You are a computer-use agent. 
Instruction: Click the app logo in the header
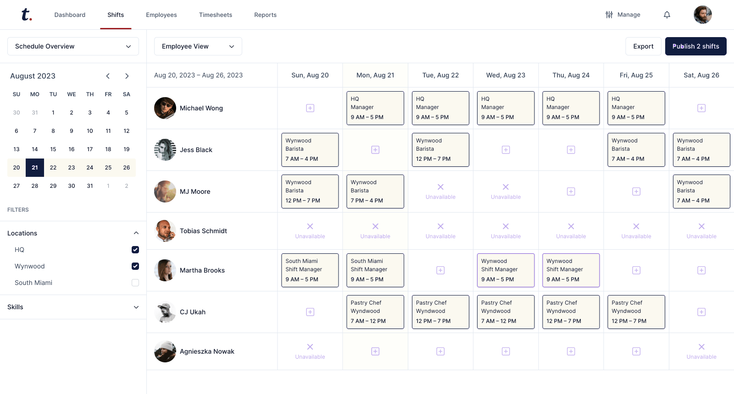pyautogui.click(x=27, y=15)
